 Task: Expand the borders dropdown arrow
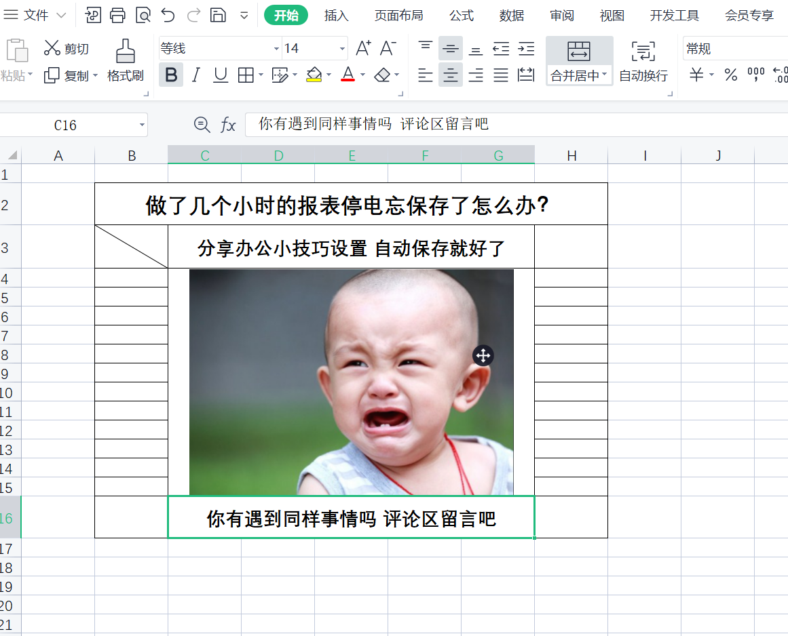pyautogui.click(x=261, y=75)
